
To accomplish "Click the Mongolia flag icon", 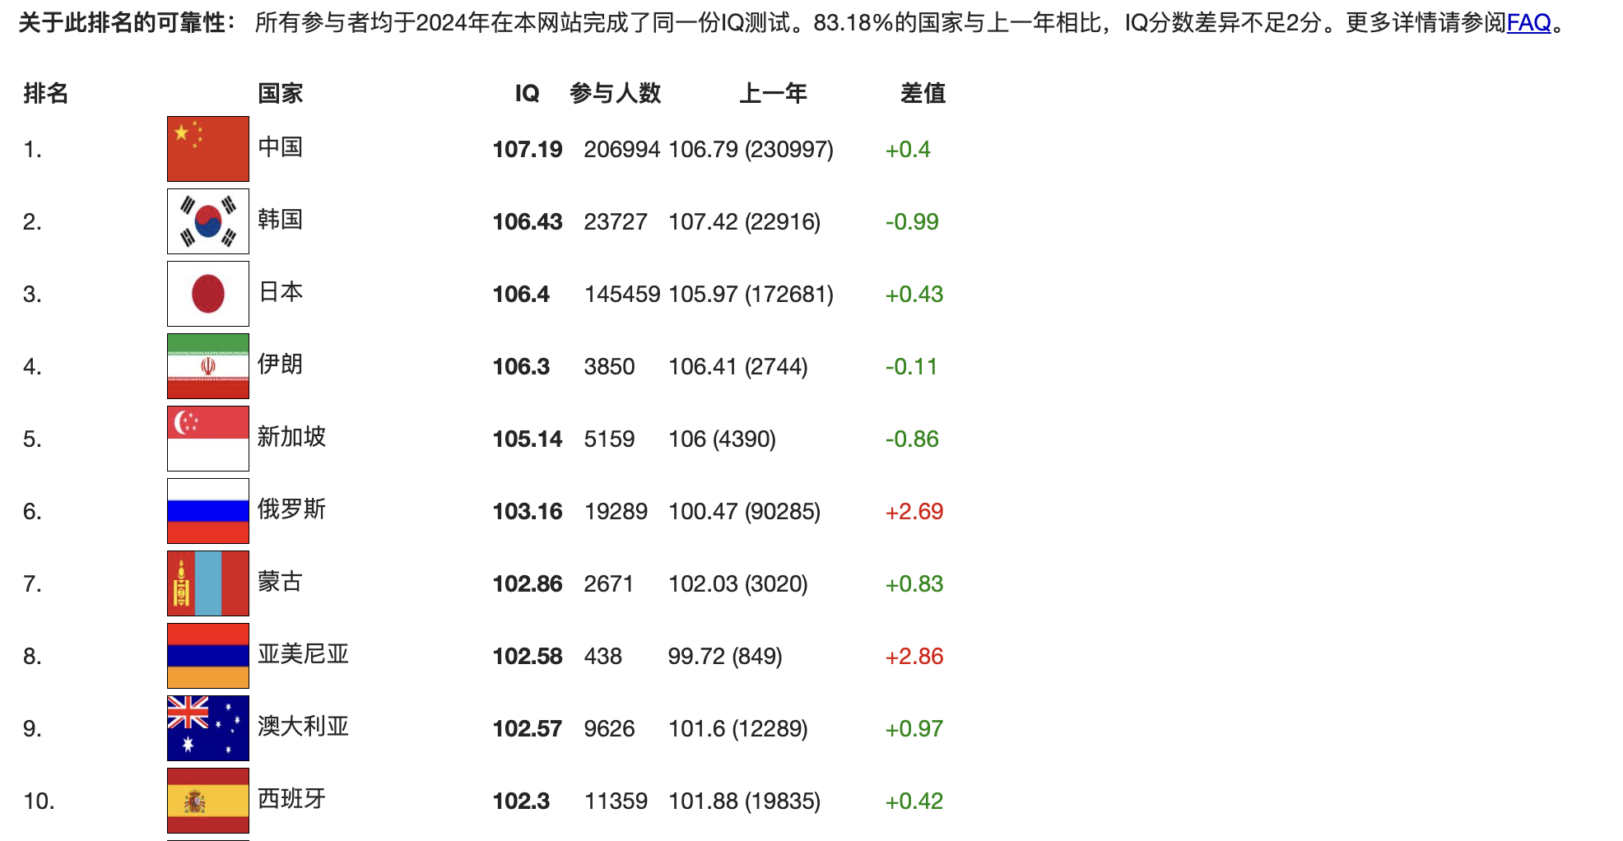I will (x=207, y=583).
